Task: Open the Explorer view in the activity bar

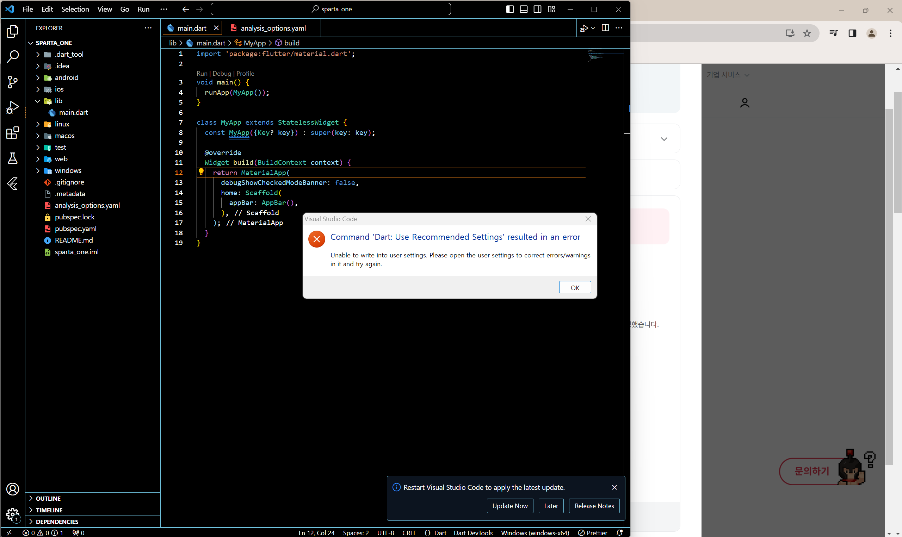Action: (x=13, y=31)
